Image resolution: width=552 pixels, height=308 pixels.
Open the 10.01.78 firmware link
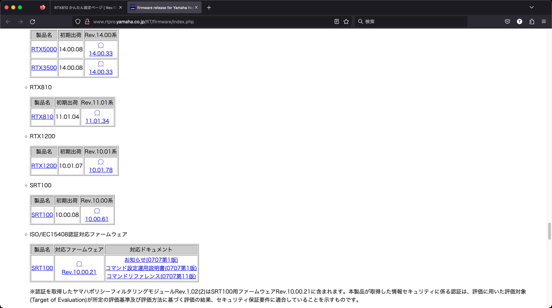click(x=101, y=170)
